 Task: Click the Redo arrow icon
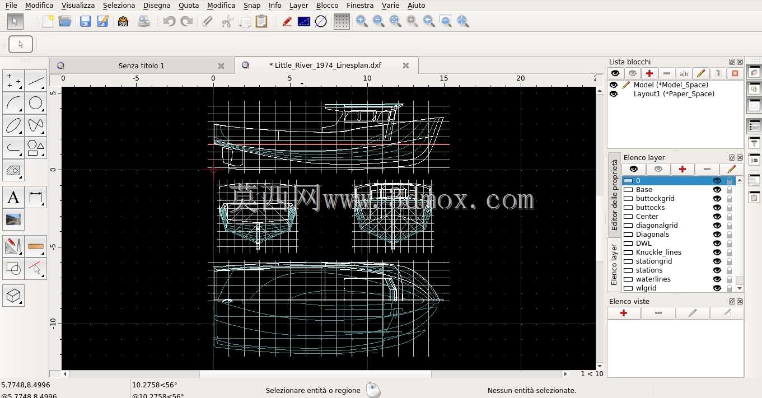186,21
